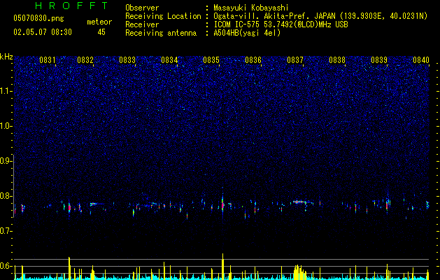The width and height of the screenshot is (440, 280).
Task: Click the gray range bar beside the frequency axis
Action: point(13,185)
